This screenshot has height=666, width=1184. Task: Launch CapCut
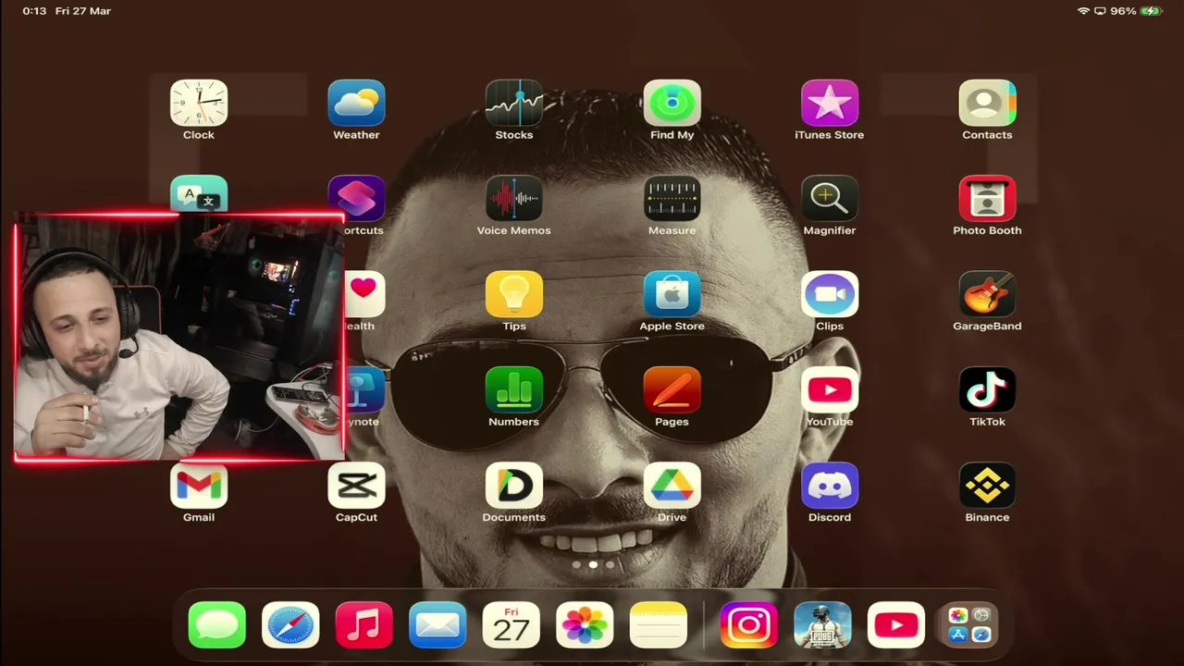(x=356, y=486)
